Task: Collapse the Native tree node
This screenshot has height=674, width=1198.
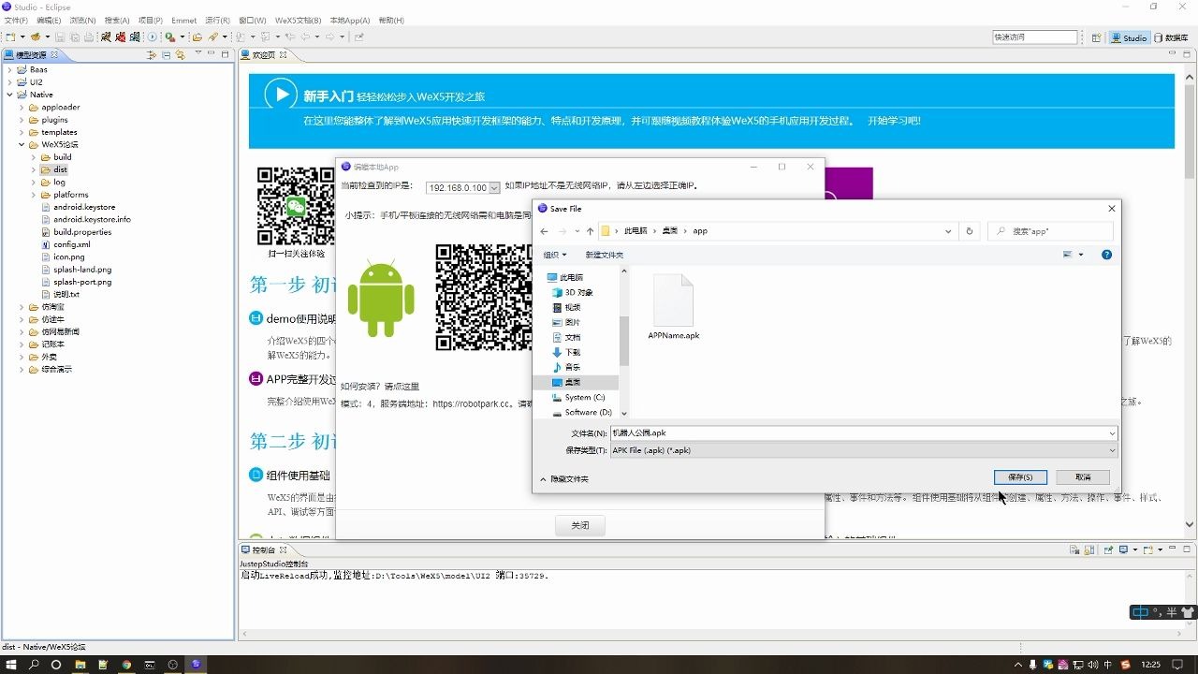Action: click(9, 95)
